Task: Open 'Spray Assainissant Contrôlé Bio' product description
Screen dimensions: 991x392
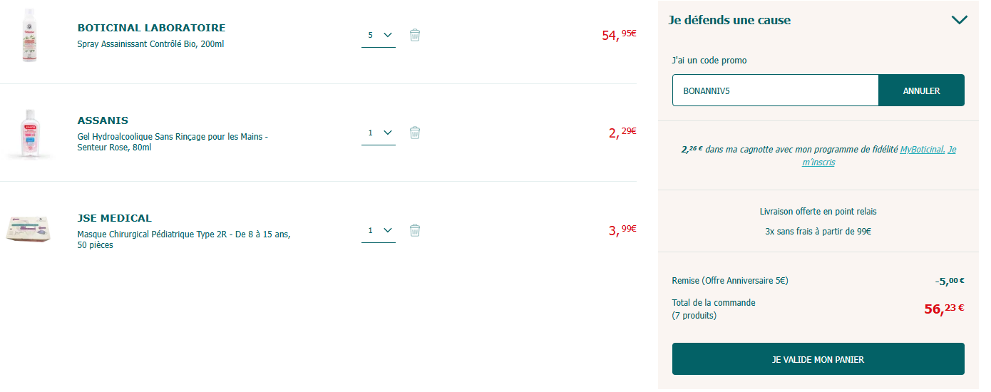Action: (x=150, y=44)
